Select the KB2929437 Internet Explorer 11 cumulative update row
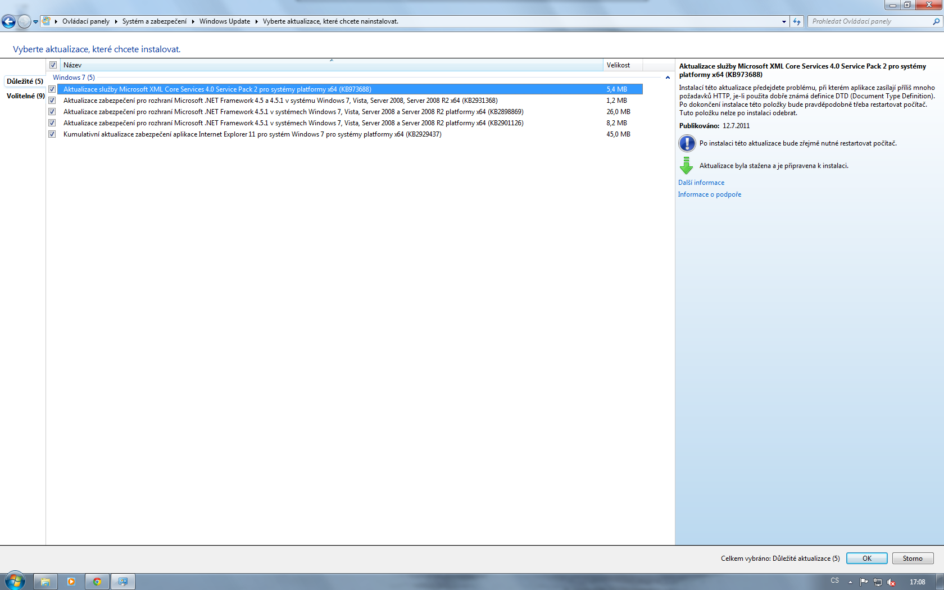This screenshot has height=590, width=944. coord(350,134)
